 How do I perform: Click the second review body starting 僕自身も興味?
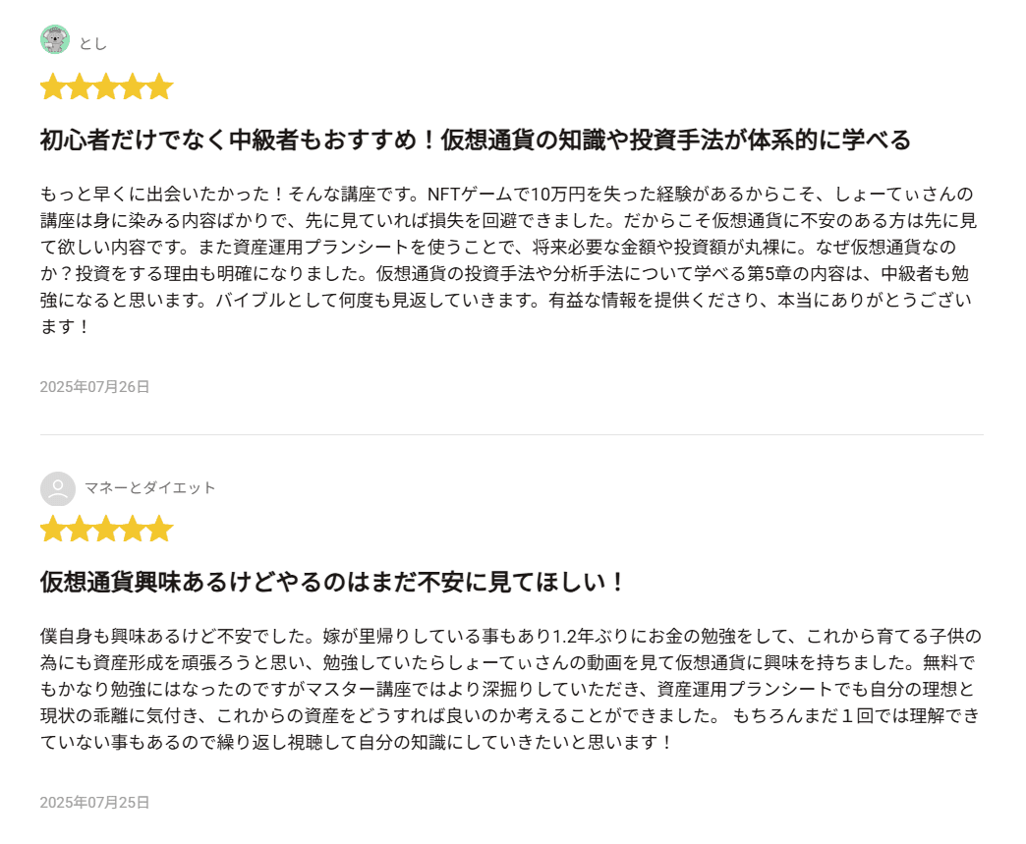pyautogui.click(x=510, y=689)
